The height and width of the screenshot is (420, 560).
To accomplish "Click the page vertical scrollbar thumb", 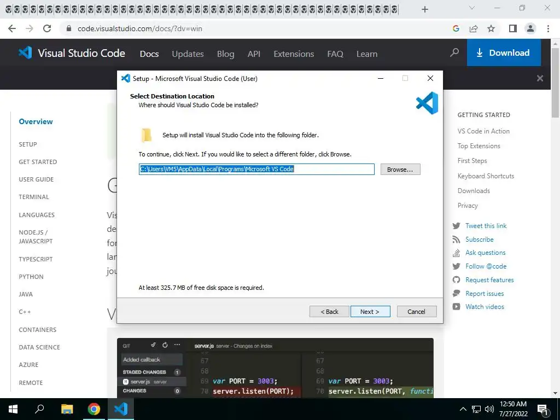I will (555, 82).
